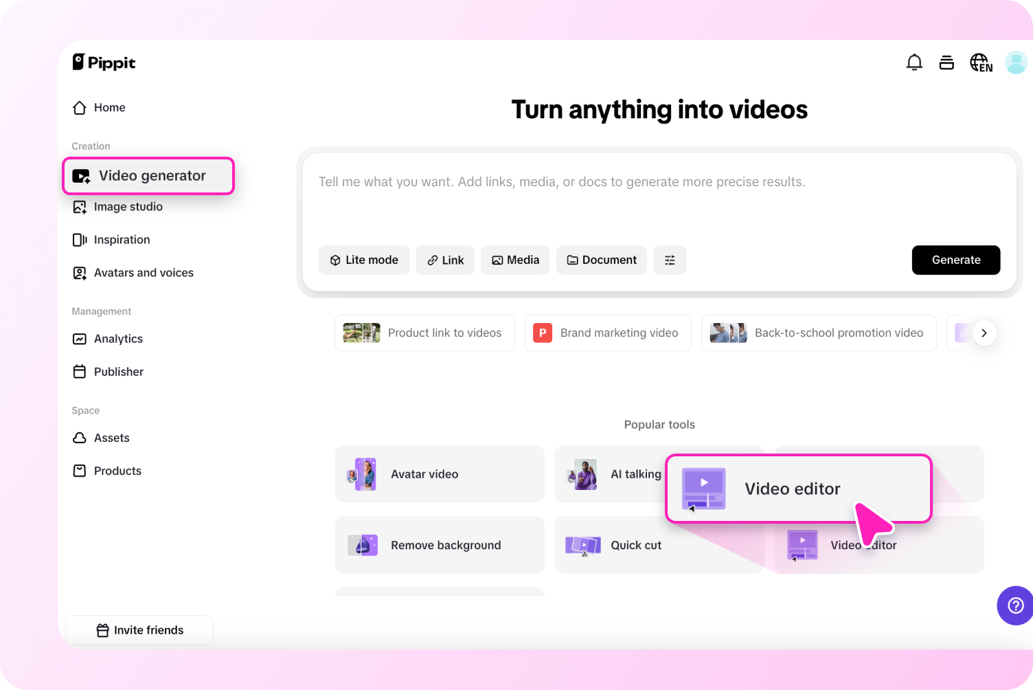Viewport: 1033px width, 690px height.
Task: Show more template suggestions with the arrow
Action: (x=984, y=333)
